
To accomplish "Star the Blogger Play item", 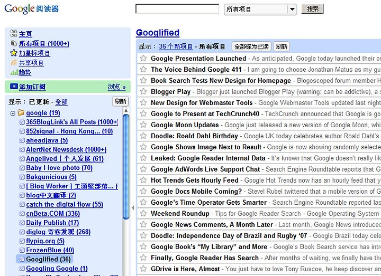I will [143, 92].
